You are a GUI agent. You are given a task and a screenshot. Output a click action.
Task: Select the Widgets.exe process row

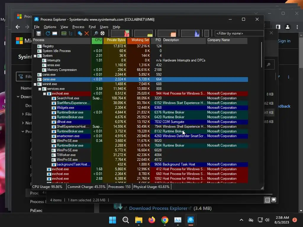pos(141,108)
